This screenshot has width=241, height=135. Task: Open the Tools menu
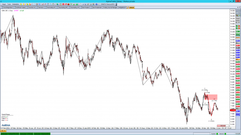(9, 4)
